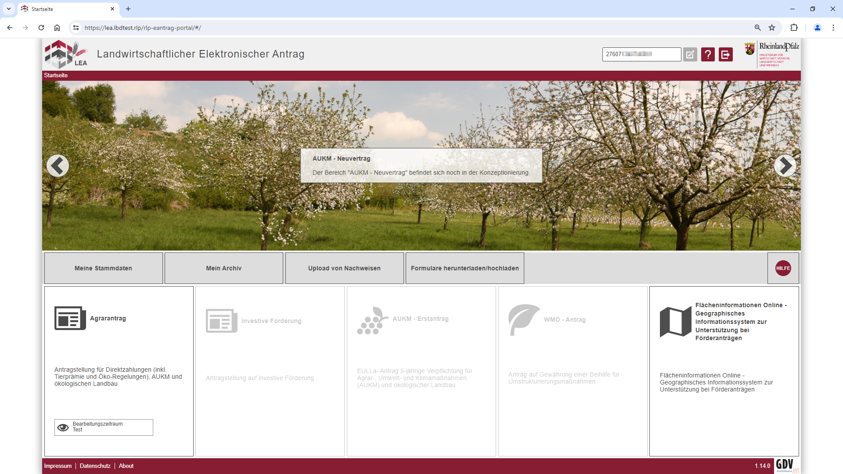Click Formulare herunterladen/hochladen button

pos(465,268)
